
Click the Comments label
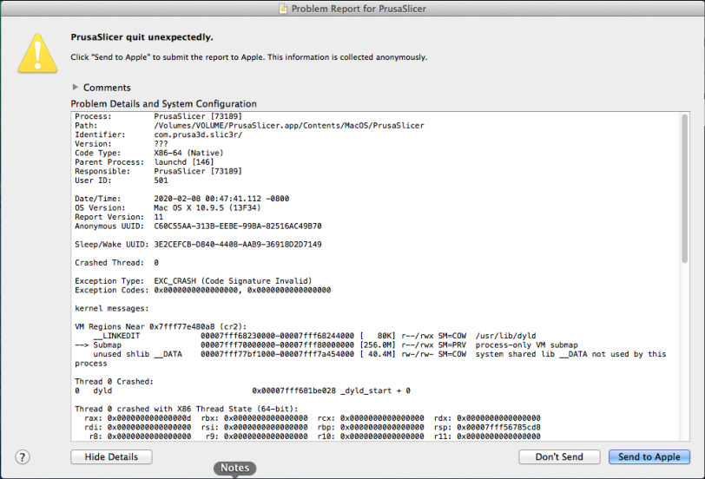107,88
